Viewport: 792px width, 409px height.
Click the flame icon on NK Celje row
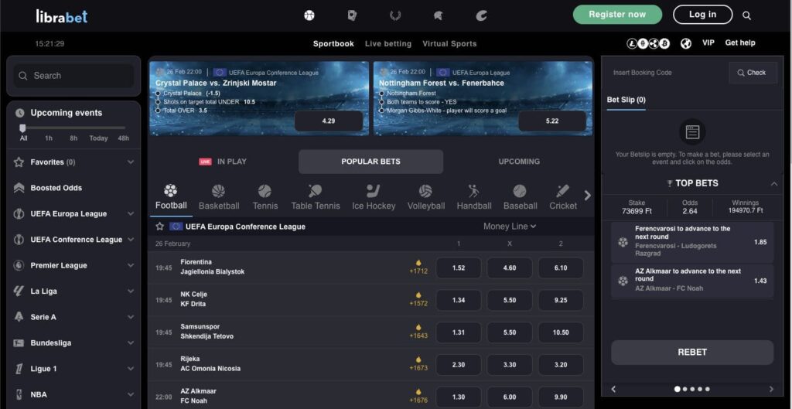[418, 295]
